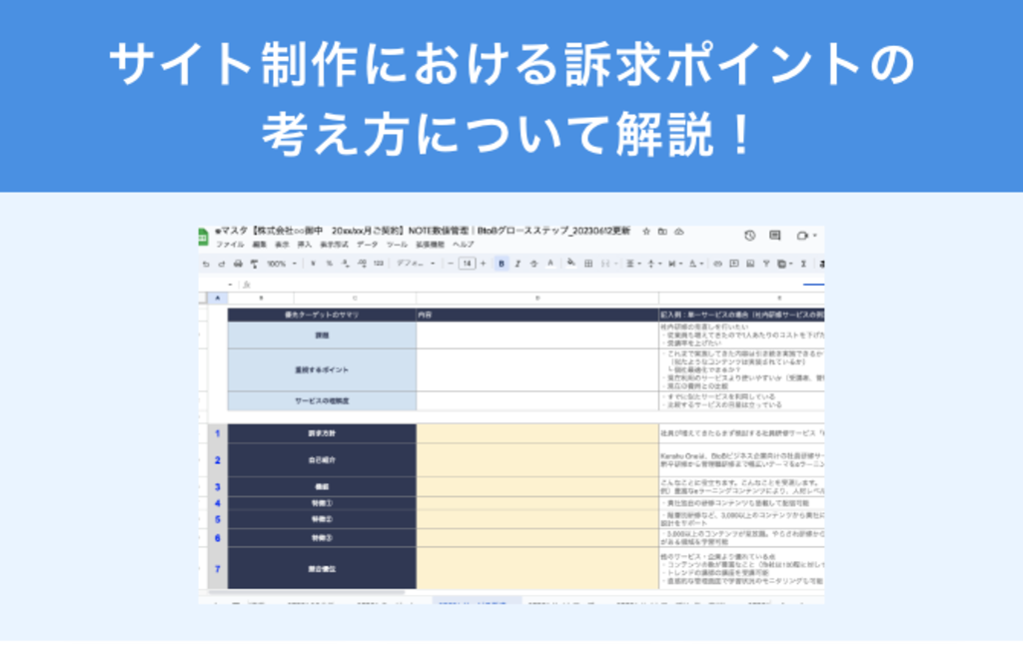
Task: Open horizontal align dropdown
Action: (x=632, y=265)
